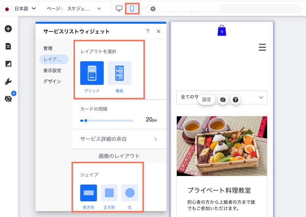Switch to desktop editor view icon
The image size is (306, 217).
pyautogui.click(x=119, y=8)
